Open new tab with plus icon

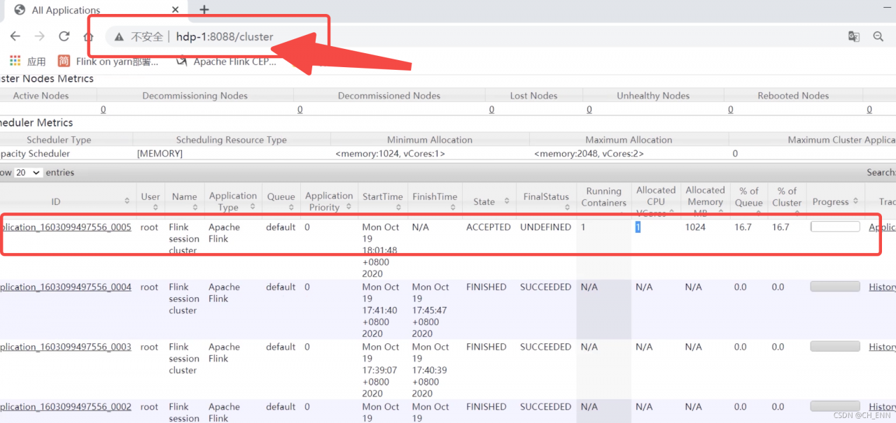[x=204, y=10]
